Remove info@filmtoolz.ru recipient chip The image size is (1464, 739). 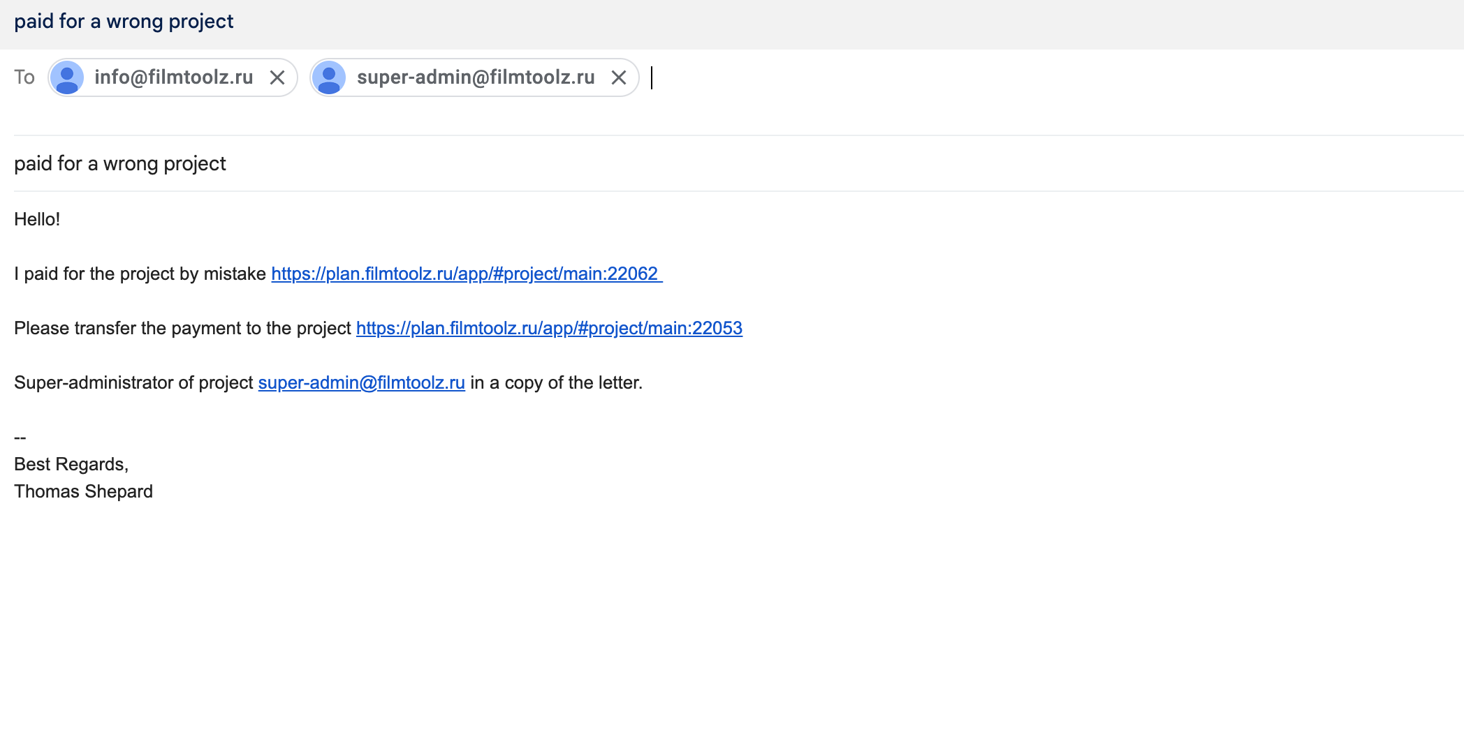[277, 77]
